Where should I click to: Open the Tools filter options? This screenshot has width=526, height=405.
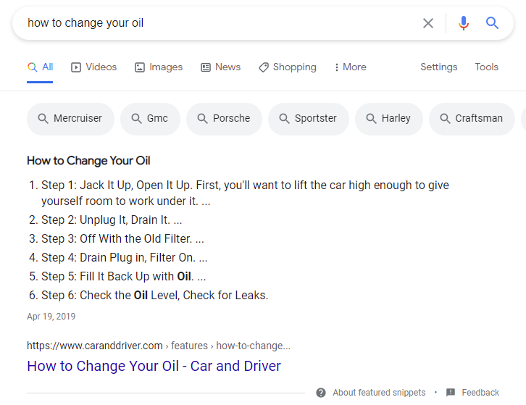coord(486,67)
